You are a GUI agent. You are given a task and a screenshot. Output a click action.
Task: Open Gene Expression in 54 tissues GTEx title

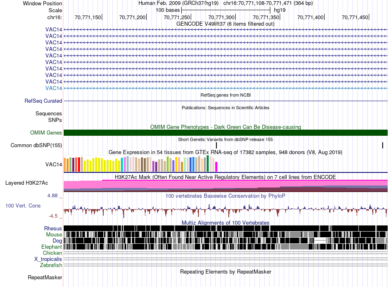tap(225, 152)
